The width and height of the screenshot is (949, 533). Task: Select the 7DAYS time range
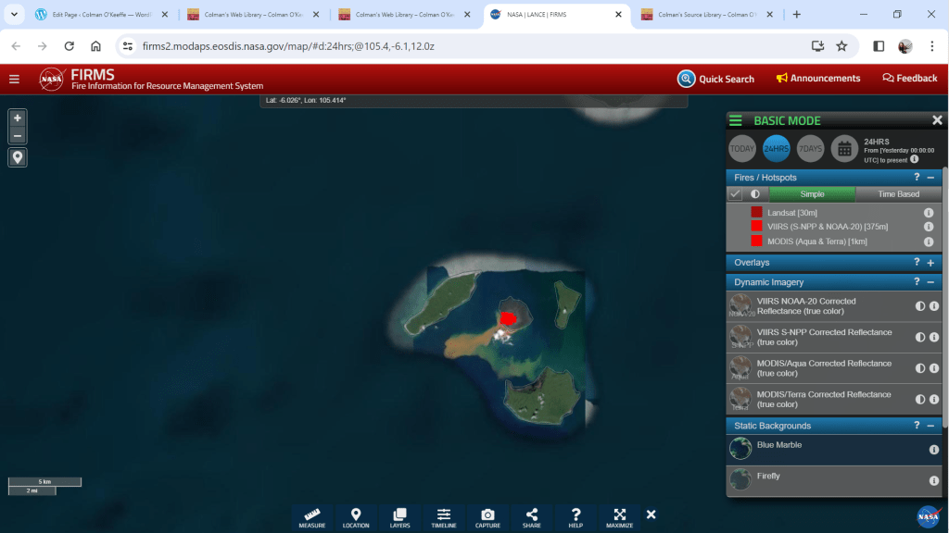(810, 148)
